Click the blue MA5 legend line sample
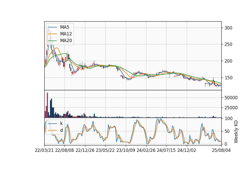Image resolution: width=246 pixels, height=177 pixels. coord(52,27)
